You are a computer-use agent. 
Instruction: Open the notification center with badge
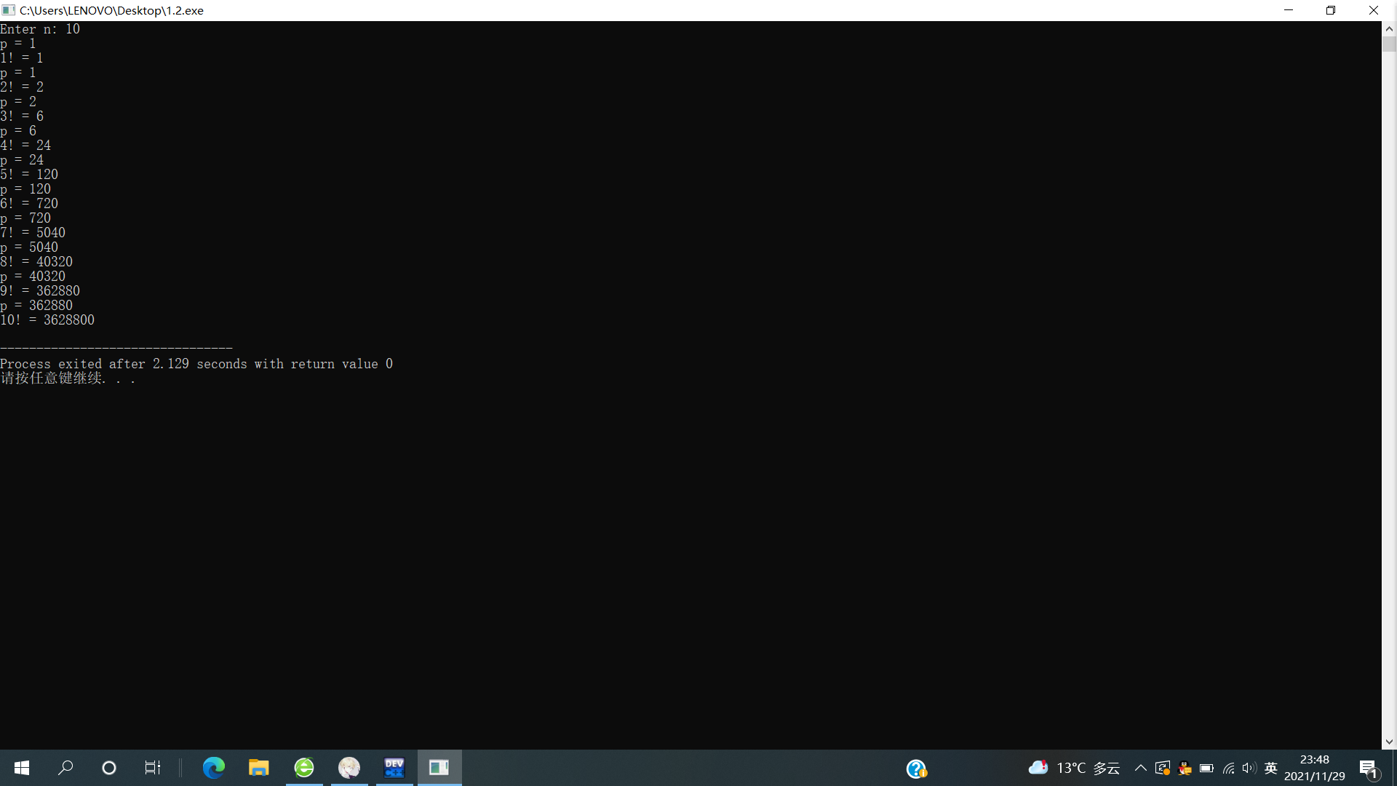tap(1369, 769)
